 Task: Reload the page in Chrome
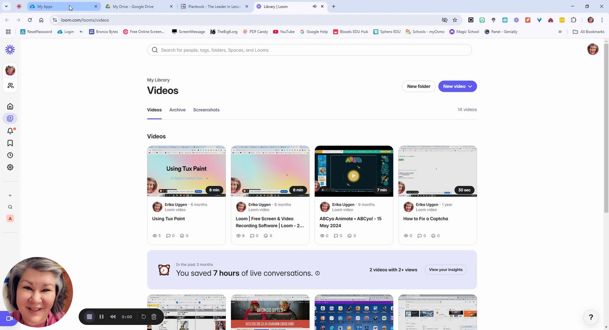30,20
